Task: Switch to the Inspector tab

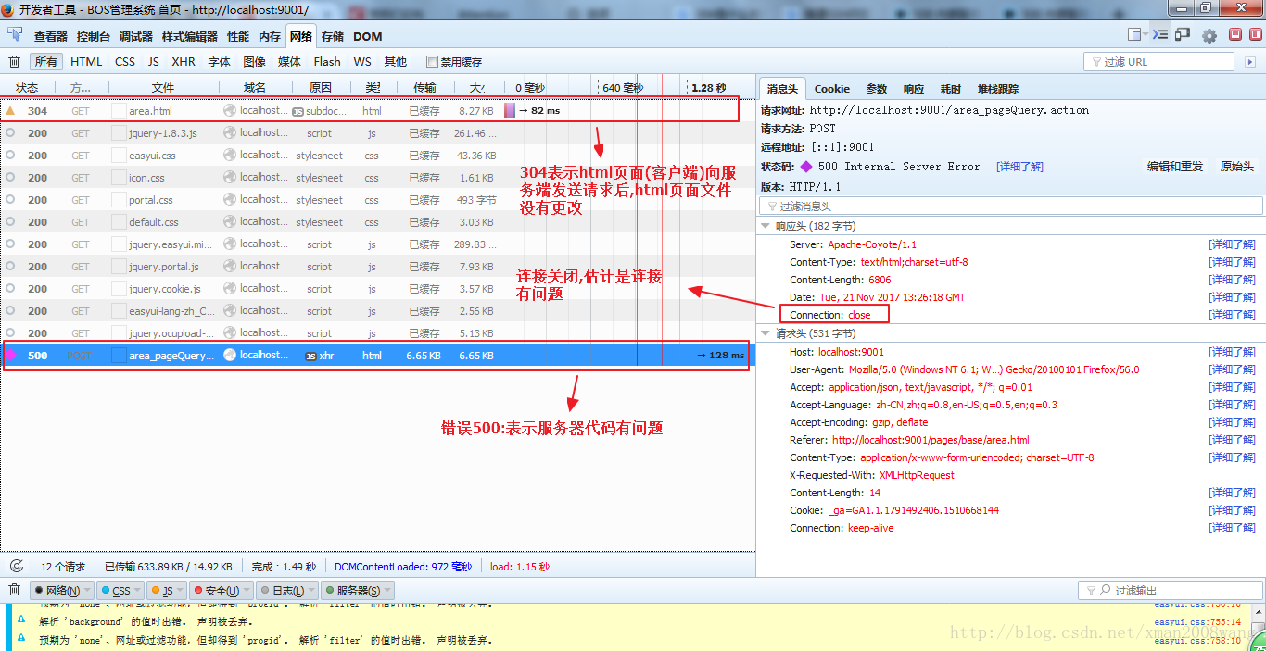Action: (x=51, y=36)
